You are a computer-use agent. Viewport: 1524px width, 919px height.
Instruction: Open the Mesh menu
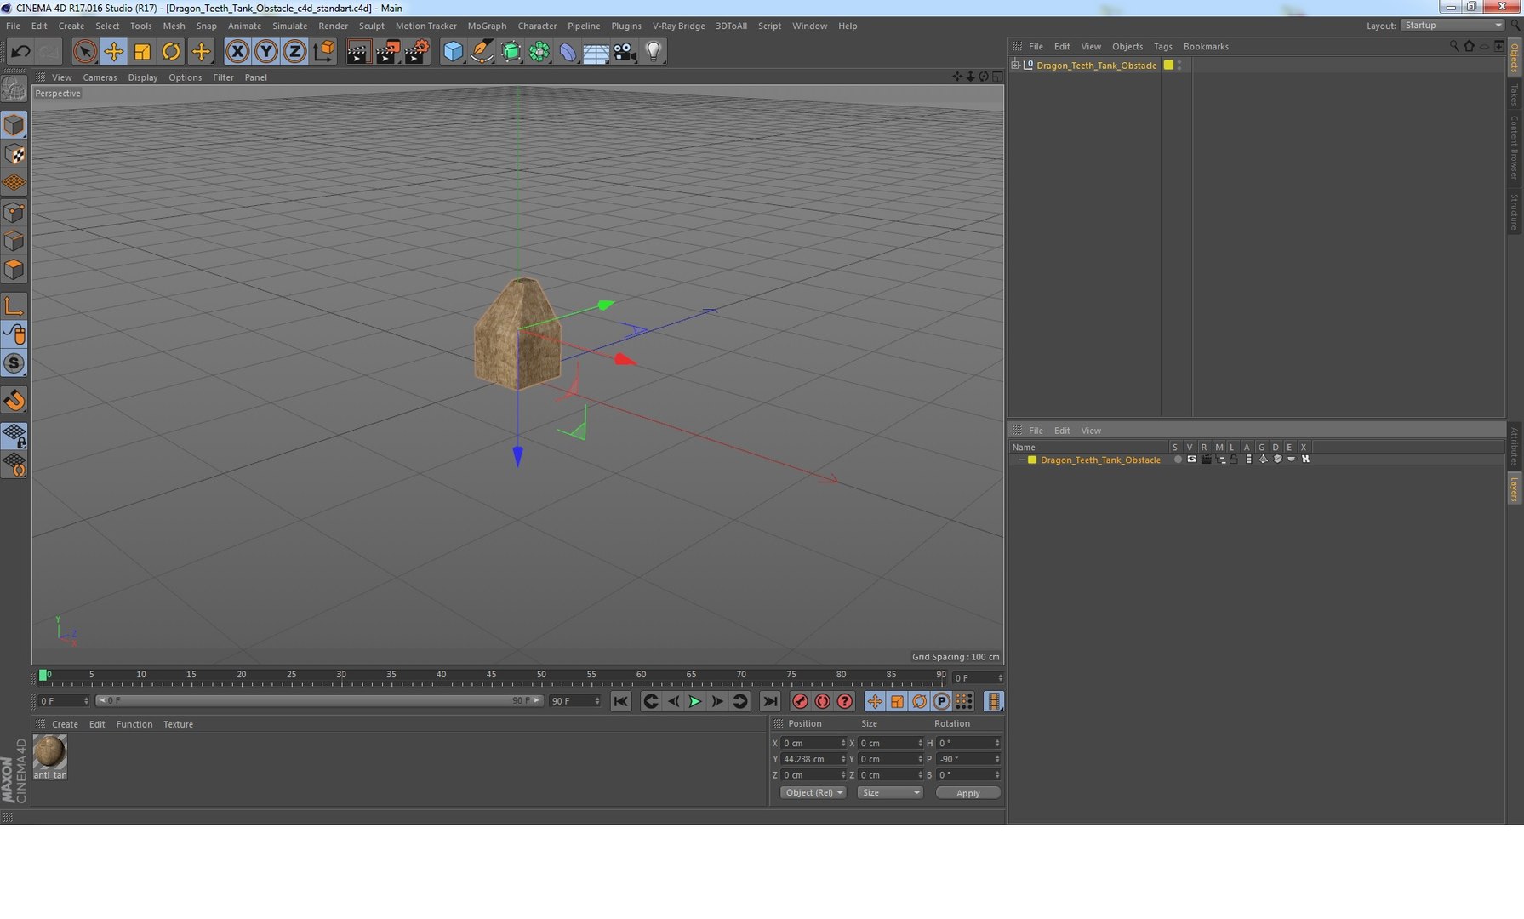(x=174, y=26)
